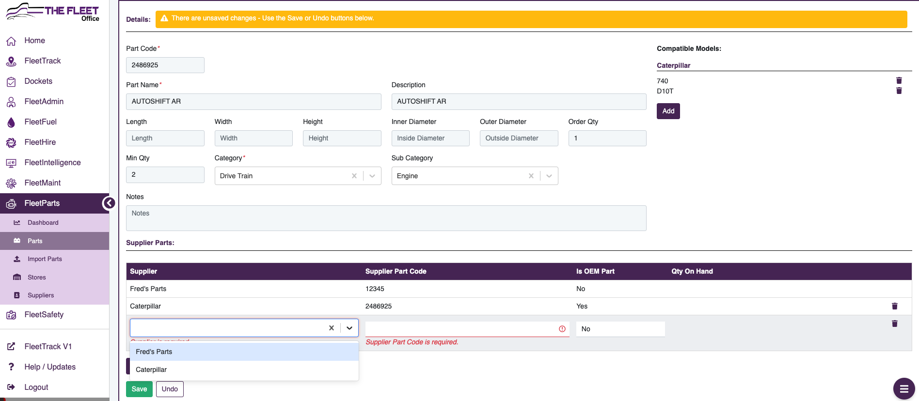Clear the Drive Train category selection
919x401 pixels.
354,176
